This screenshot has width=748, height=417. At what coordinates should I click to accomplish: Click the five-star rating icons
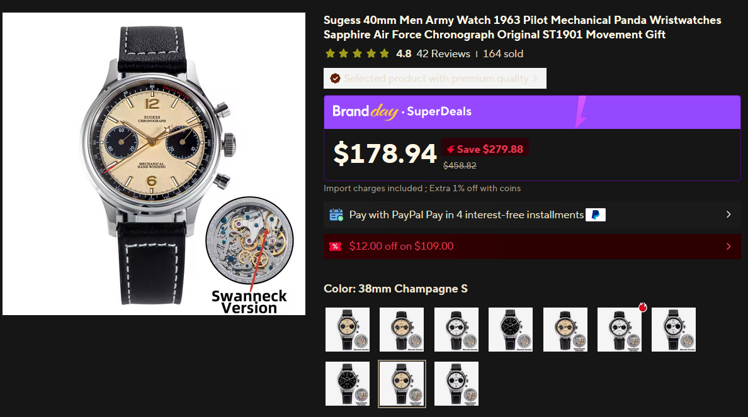point(357,54)
